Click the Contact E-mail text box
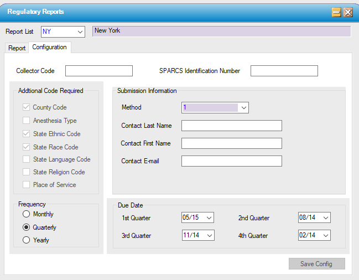The width and height of the screenshot is (359, 280). pos(231,161)
